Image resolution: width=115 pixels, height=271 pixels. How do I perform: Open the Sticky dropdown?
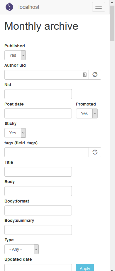[15, 133]
